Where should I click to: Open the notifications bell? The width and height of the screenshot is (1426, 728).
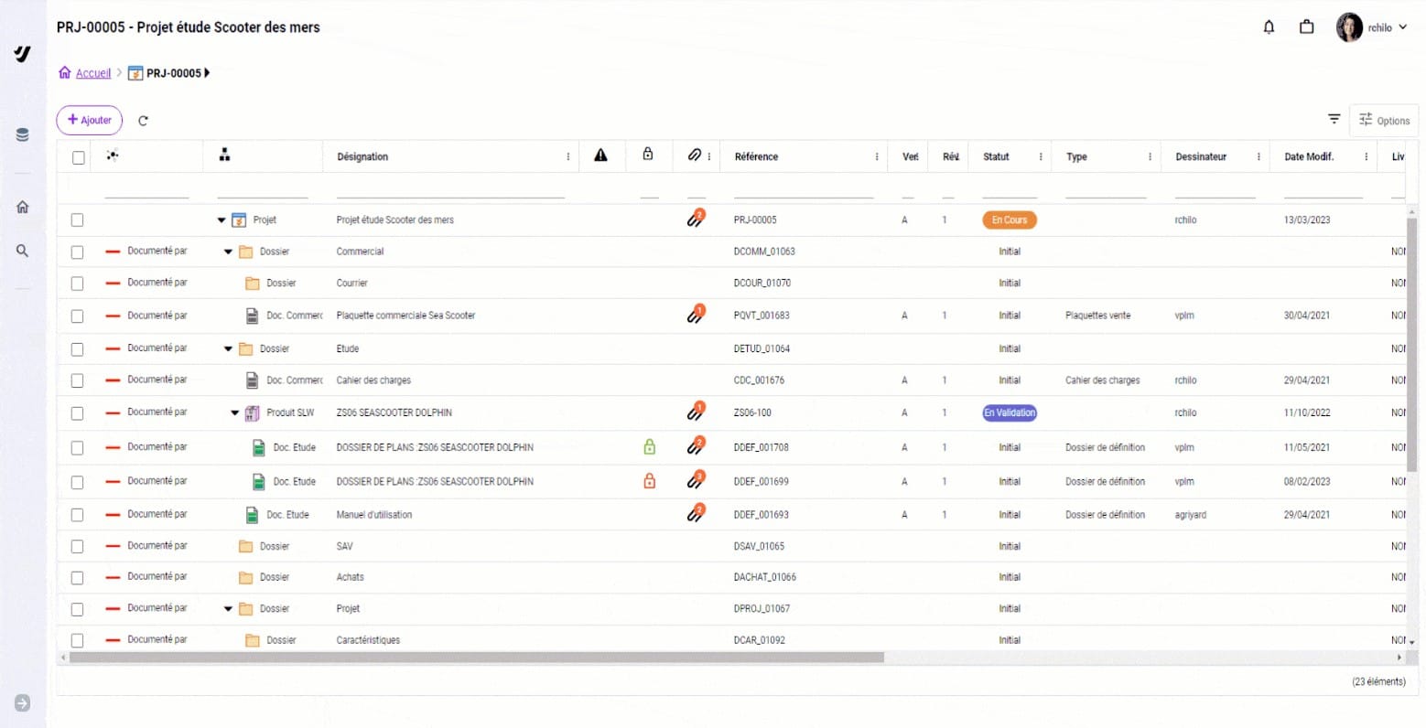[x=1269, y=27]
